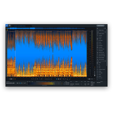Image resolution: width=113 pixels, height=113 pixels.
Task: Click the timecode display 00:00:05.183
Action: [x=10, y=83]
